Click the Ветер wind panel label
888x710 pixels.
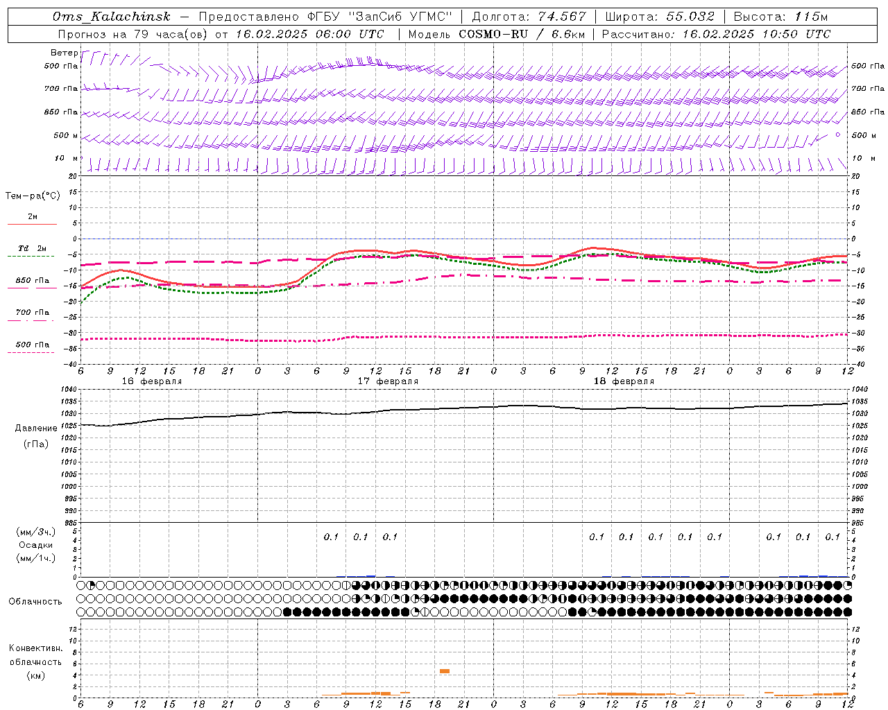click(x=64, y=53)
